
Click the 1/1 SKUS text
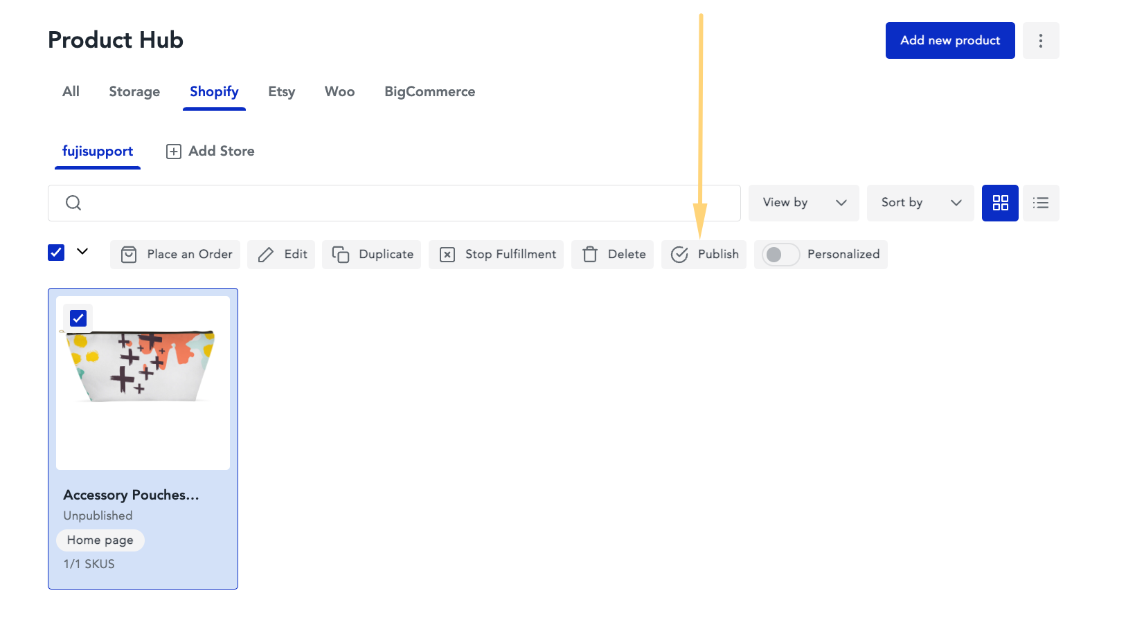89,564
